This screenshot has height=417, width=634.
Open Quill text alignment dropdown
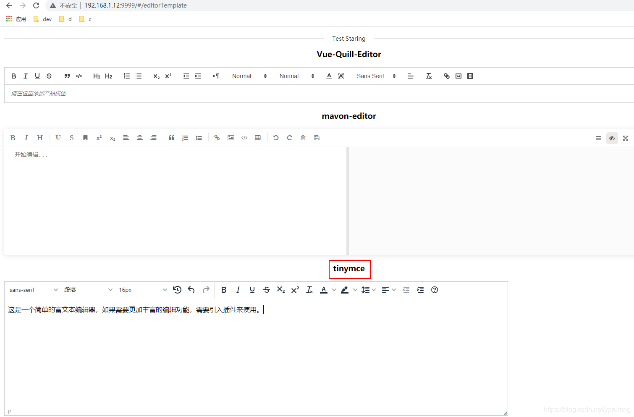tap(411, 76)
